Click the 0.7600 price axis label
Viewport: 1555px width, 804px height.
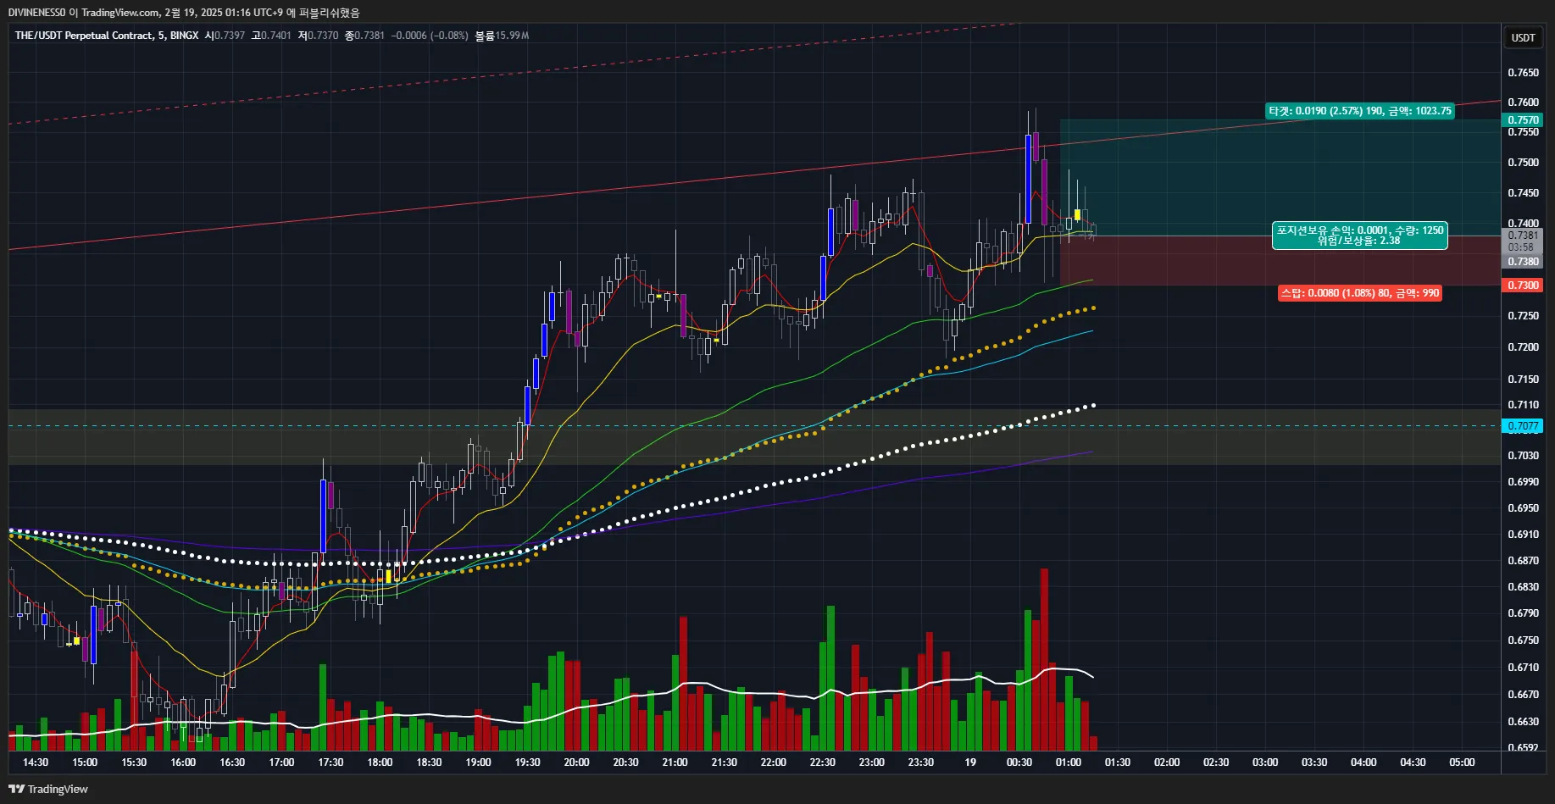[1523, 103]
